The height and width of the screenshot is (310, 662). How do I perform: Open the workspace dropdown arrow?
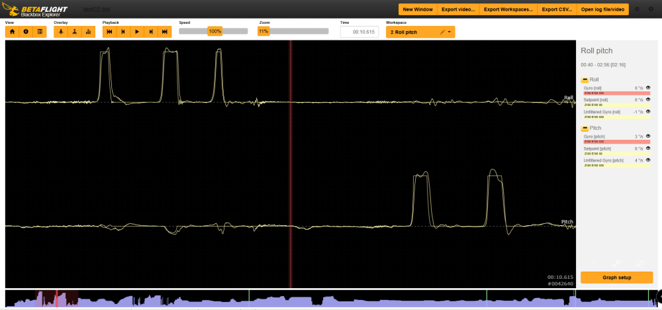[449, 32]
